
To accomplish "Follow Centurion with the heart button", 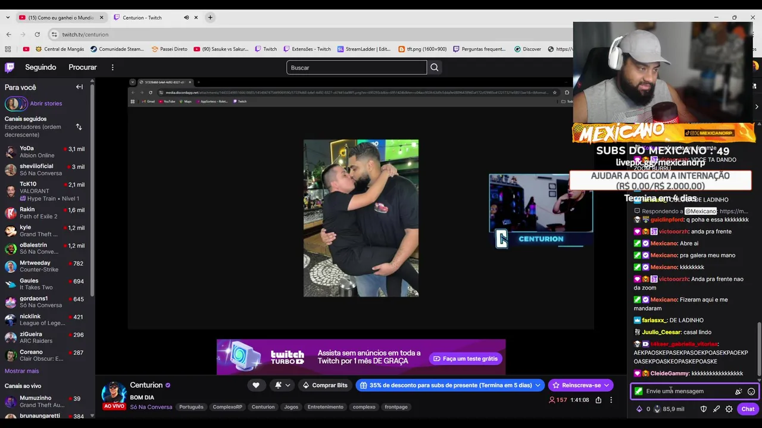I will [x=256, y=385].
